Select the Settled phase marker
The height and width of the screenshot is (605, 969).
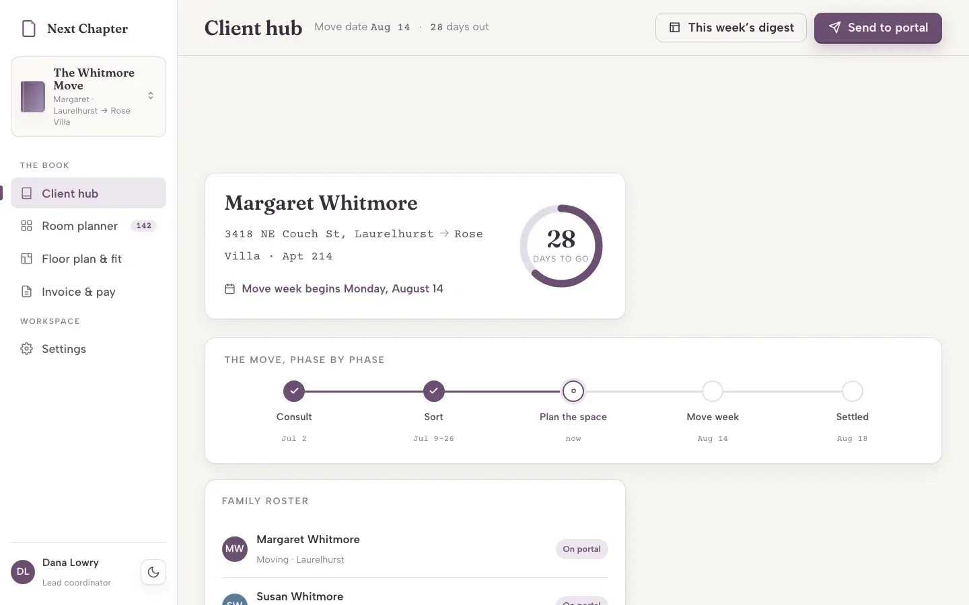pos(853,391)
